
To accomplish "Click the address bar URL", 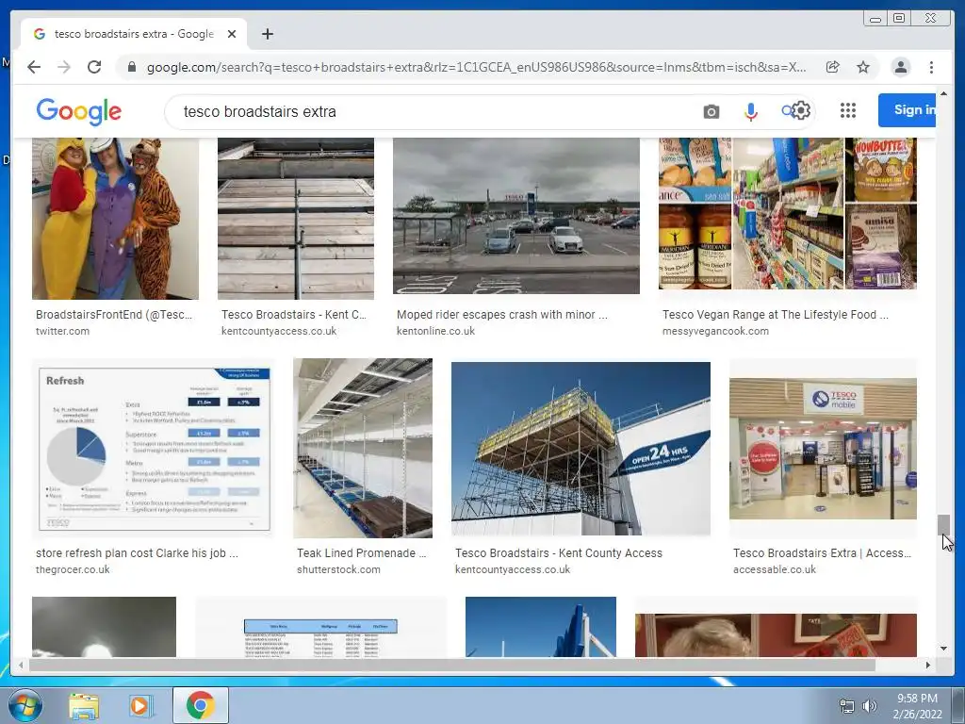I will (476, 67).
